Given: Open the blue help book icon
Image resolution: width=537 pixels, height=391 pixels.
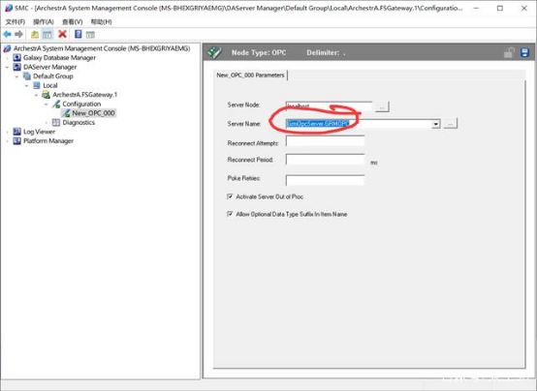Looking at the screenshot, I should pos(79,34).
